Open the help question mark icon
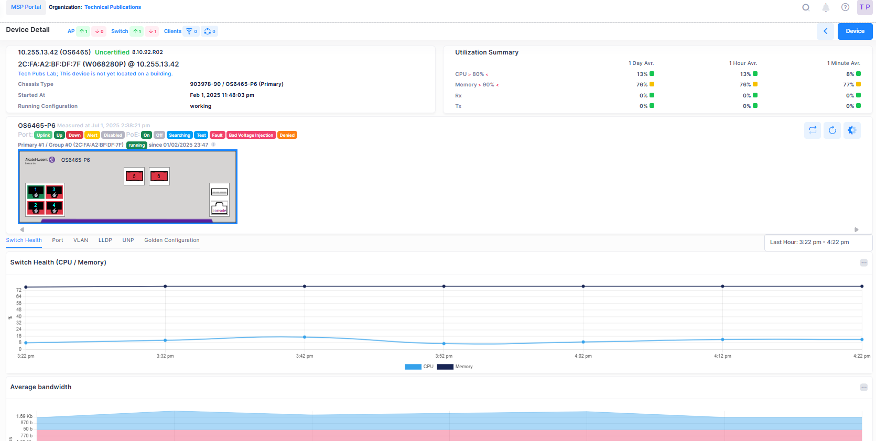 (845, 7)
